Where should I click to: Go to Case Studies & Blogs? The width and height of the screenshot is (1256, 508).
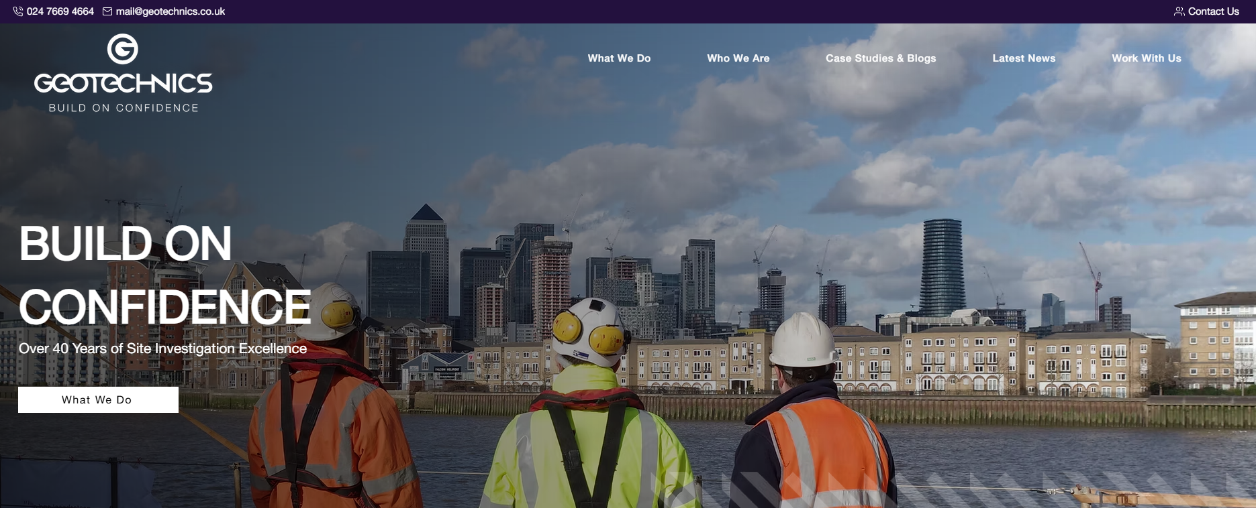880,58
